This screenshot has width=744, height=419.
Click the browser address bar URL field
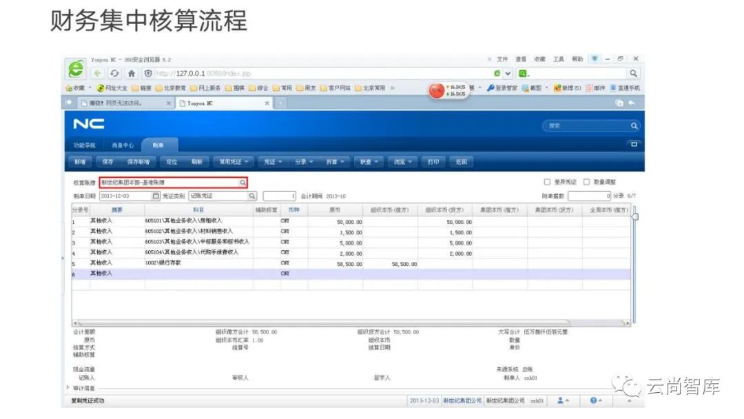click(322, 74)
